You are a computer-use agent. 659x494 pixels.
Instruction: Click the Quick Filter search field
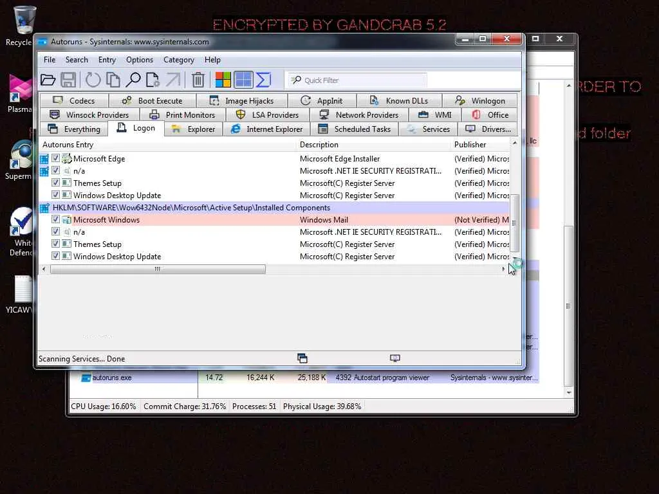pos(357,80)
